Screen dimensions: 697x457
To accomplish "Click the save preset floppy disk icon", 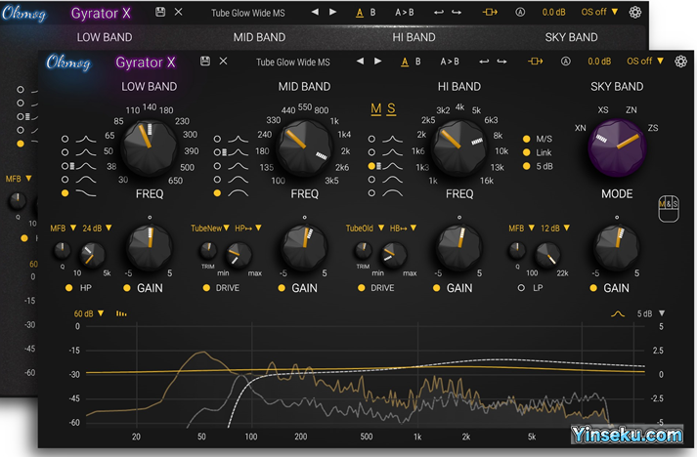I will point(204,62).
